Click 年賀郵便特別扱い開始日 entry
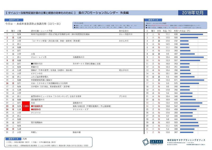Image resolution: width=212 pixels, height=150 pixels. point(42,80)
